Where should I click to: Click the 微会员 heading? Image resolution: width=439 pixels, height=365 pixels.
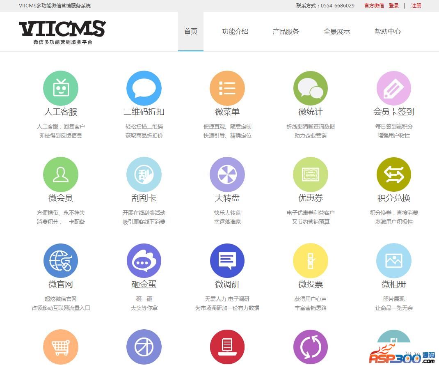click(x=61, y=198)
